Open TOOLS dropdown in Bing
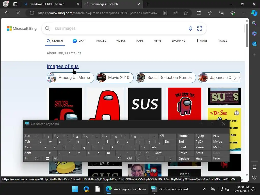Viewport: 260px width, 195px height. coord(223,41)
